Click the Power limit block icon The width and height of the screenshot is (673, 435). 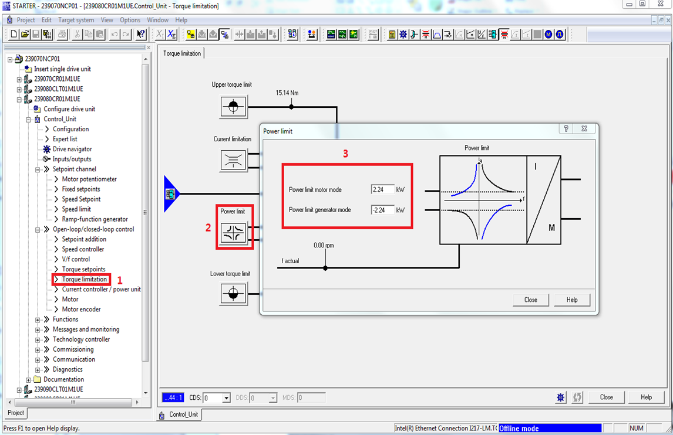pyautogui.click(x=233, y=233)
